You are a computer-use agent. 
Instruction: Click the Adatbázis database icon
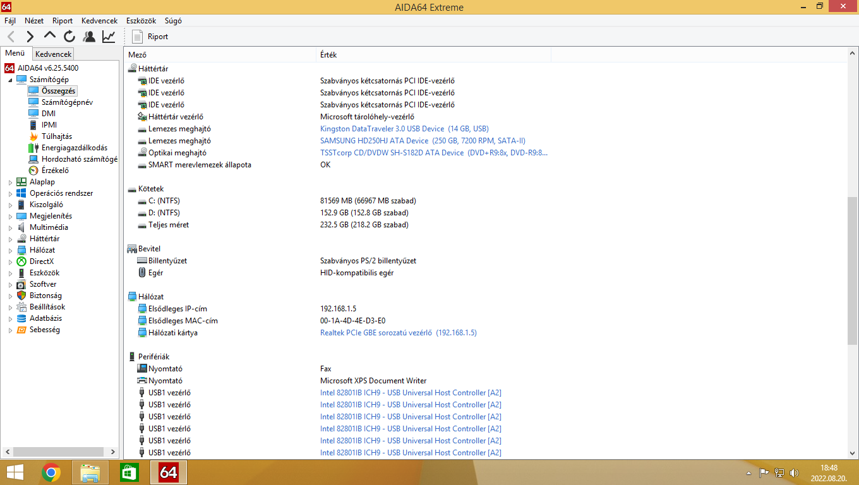pyautogui.click(x=21, y=318)
